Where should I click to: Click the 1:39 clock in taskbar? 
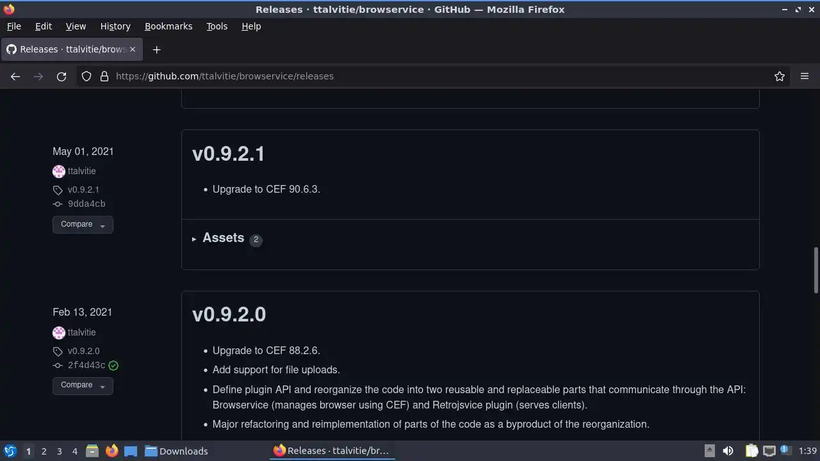(808, 451)
